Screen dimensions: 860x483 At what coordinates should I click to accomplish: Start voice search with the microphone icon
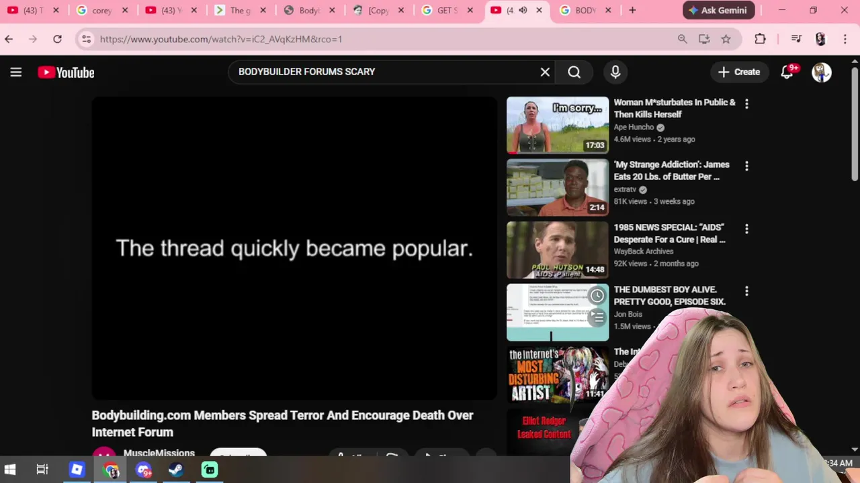tap(615, 72)
